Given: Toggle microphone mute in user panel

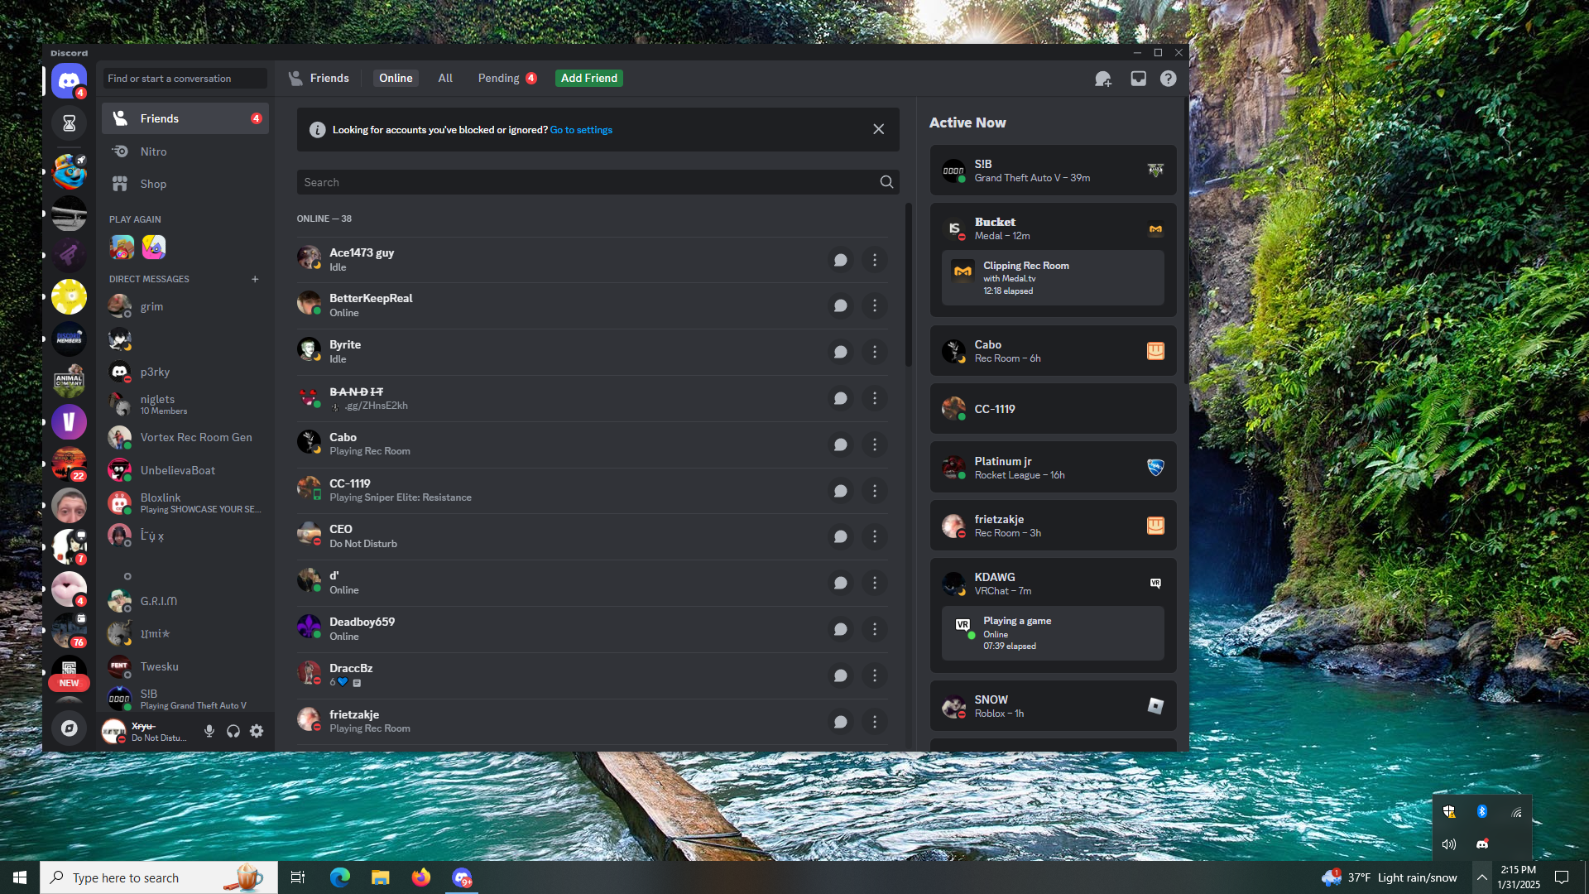Looking at the screenshot, I should tap(209, 731).
